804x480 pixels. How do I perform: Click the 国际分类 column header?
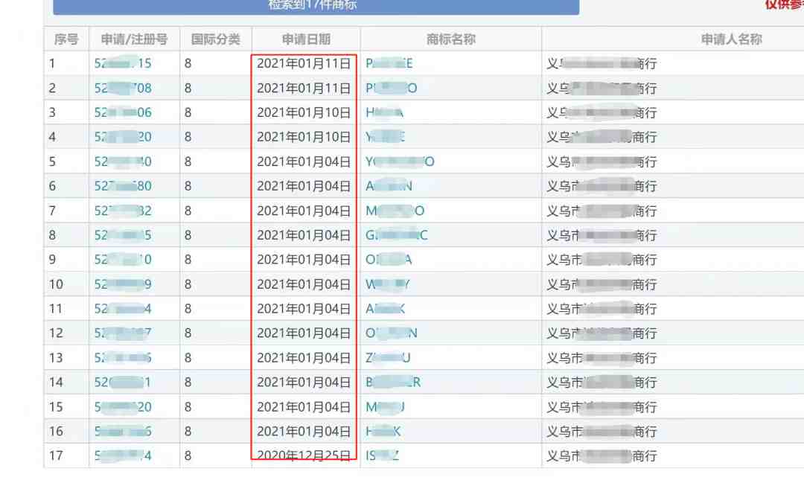tap(216, 39)
